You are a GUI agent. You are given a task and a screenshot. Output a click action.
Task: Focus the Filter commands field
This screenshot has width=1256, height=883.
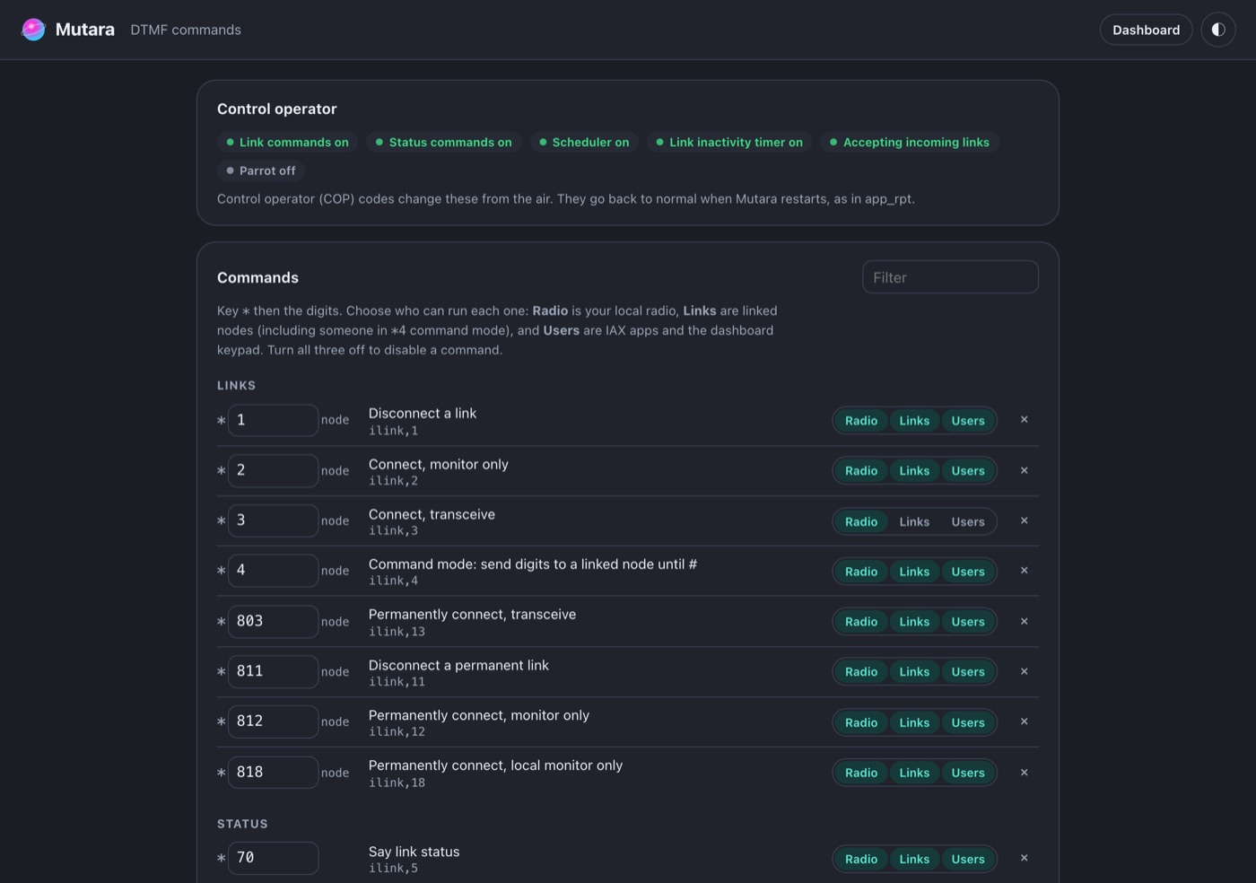click(950, 277)
